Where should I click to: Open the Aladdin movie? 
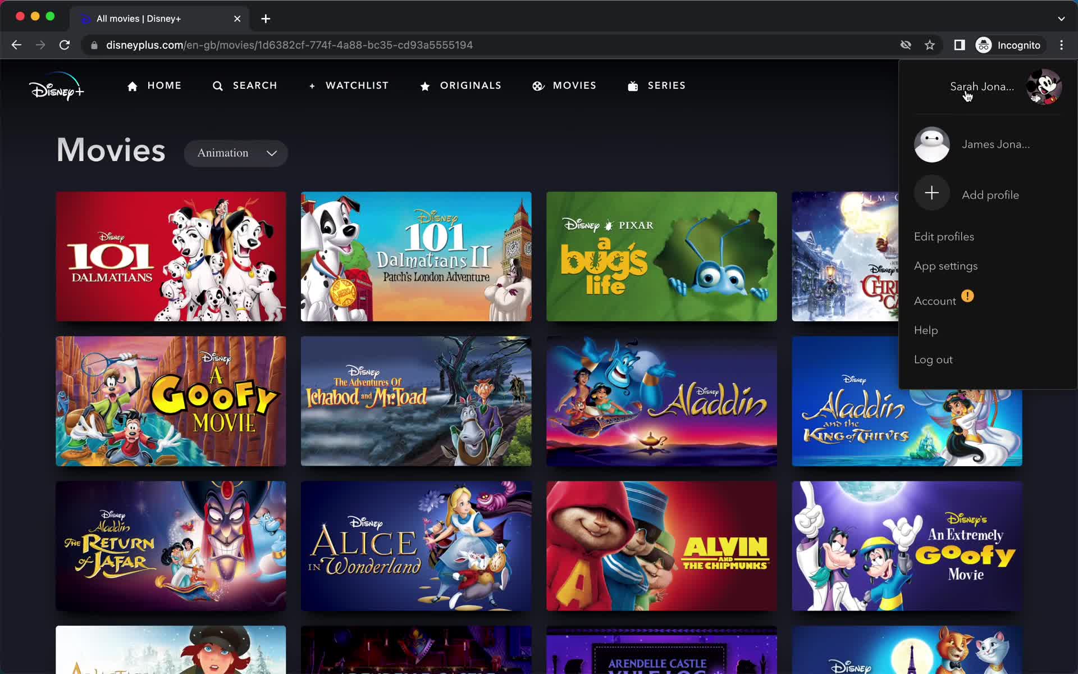click(x=661, y=401)
